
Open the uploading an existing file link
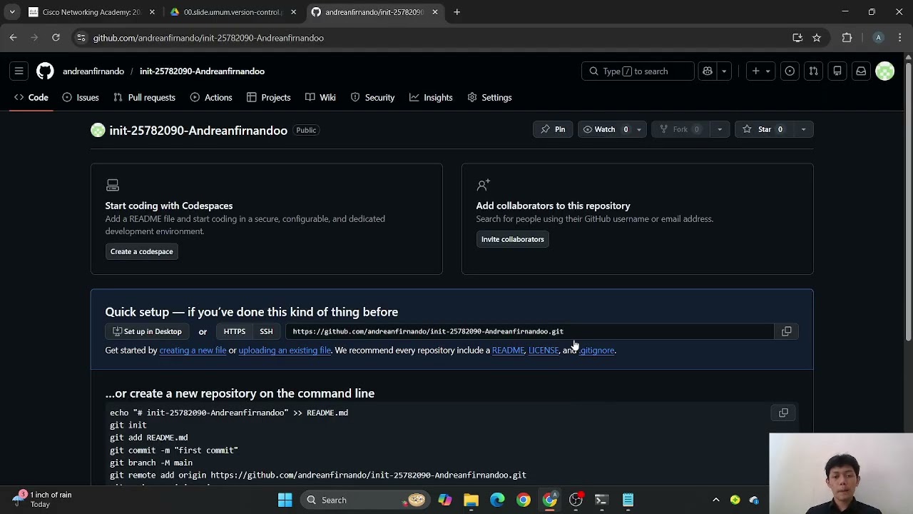pyautogui.click(x=285, y=351)
